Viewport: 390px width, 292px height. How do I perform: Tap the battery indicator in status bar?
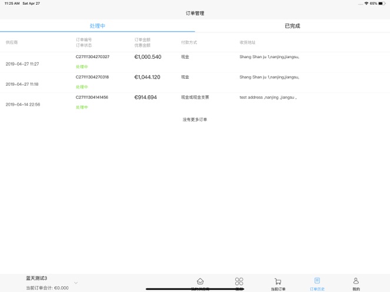pyautogui.click(x=382, y=4)
